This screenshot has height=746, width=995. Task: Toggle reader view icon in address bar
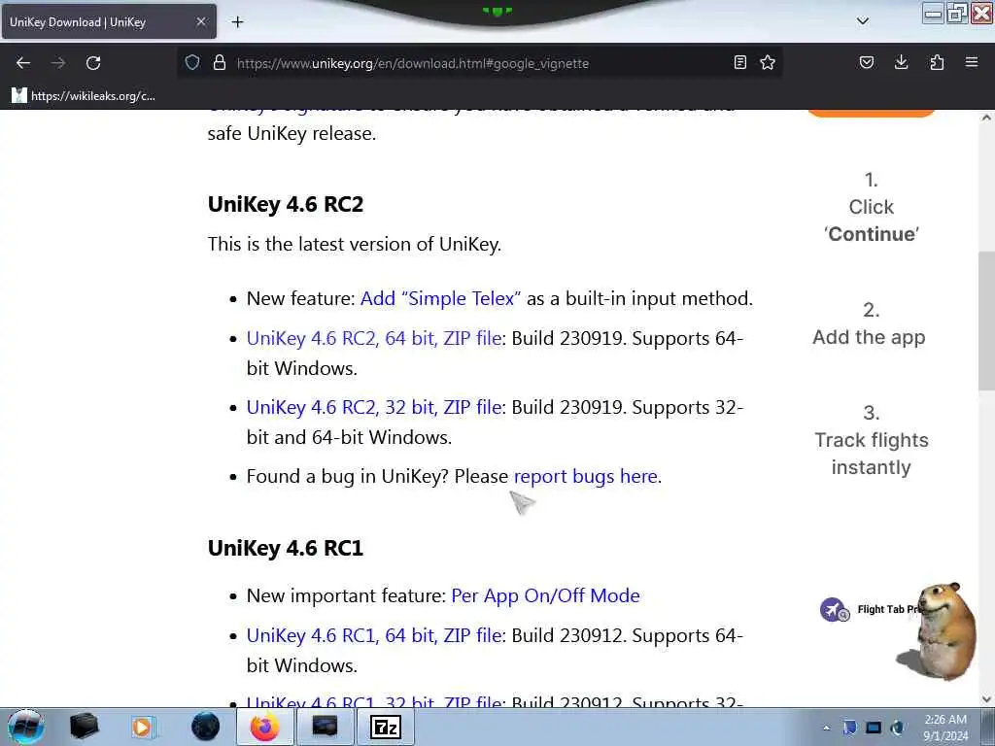[x=739, y=62]
